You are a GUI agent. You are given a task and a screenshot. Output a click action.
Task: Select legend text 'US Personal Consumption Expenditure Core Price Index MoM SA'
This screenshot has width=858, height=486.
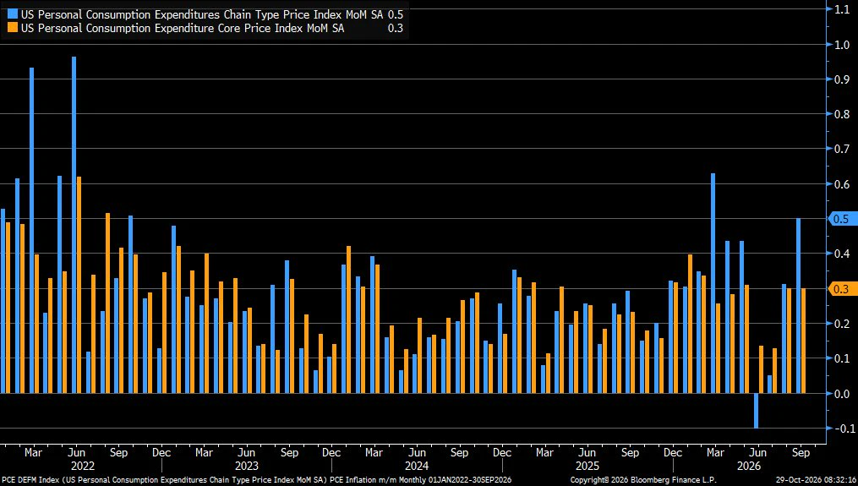click(x=183, y=28)
